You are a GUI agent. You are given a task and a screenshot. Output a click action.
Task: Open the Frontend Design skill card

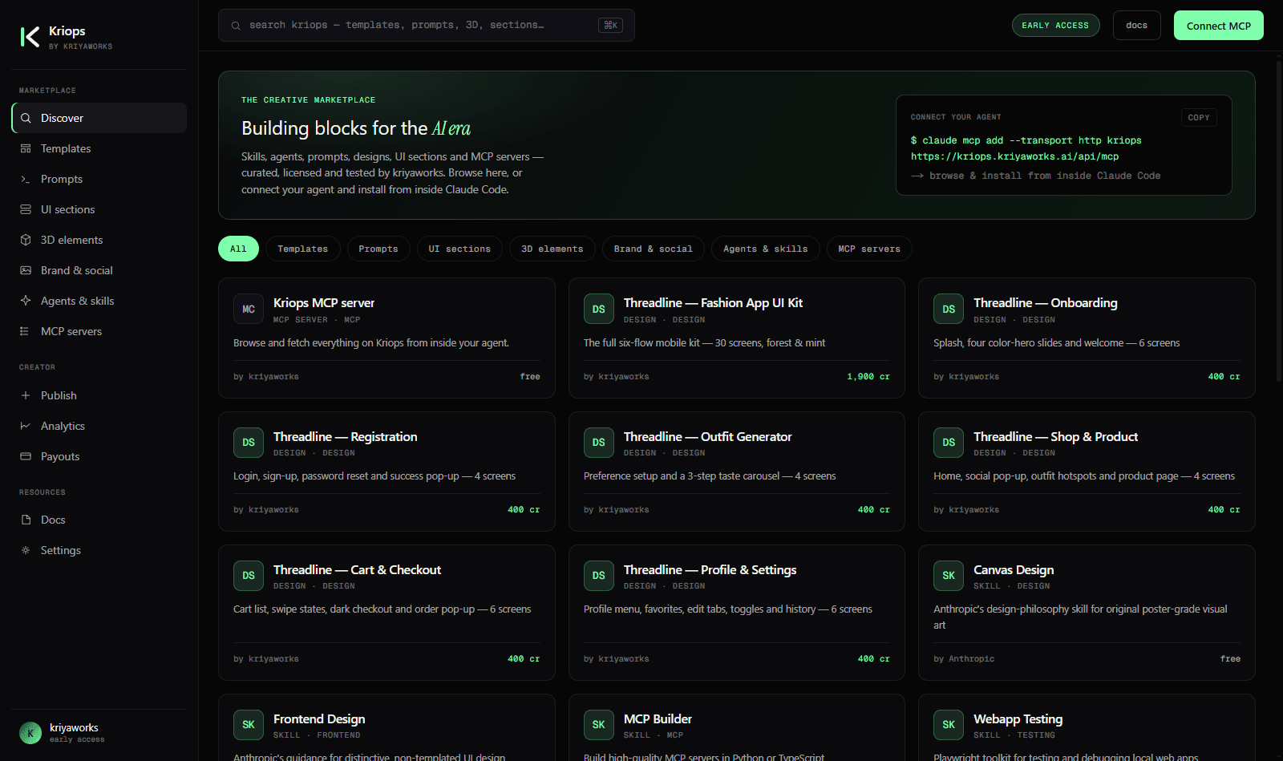[387, 727]
